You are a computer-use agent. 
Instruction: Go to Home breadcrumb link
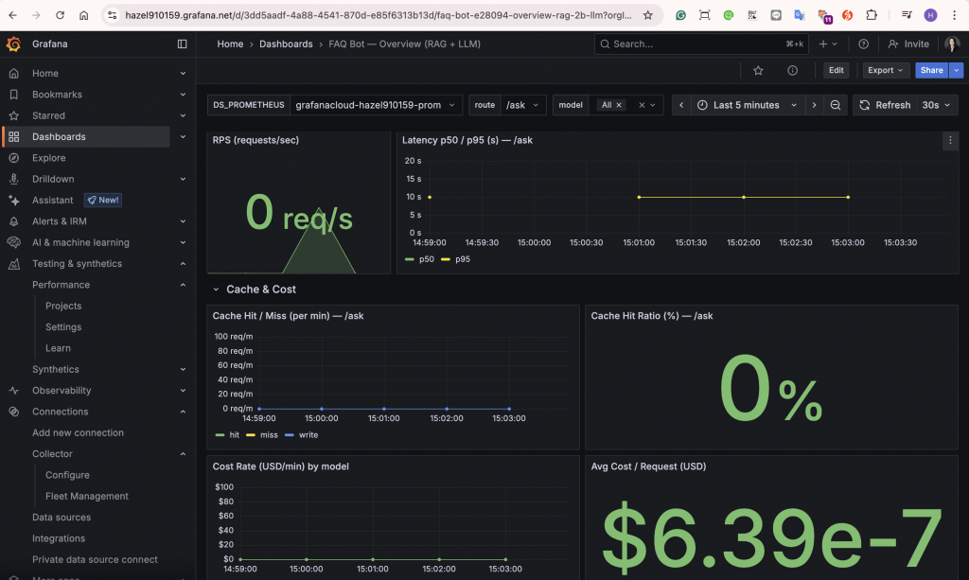coord(230,44)
